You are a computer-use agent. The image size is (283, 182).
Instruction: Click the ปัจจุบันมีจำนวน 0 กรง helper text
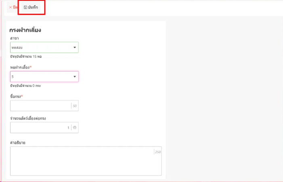[25, 86]
